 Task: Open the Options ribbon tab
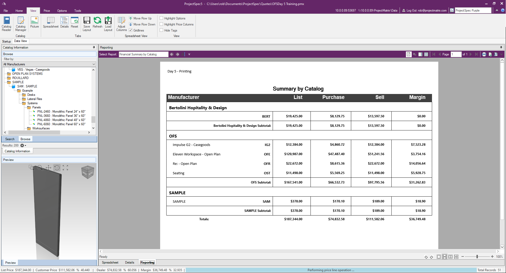click(62, 11)
